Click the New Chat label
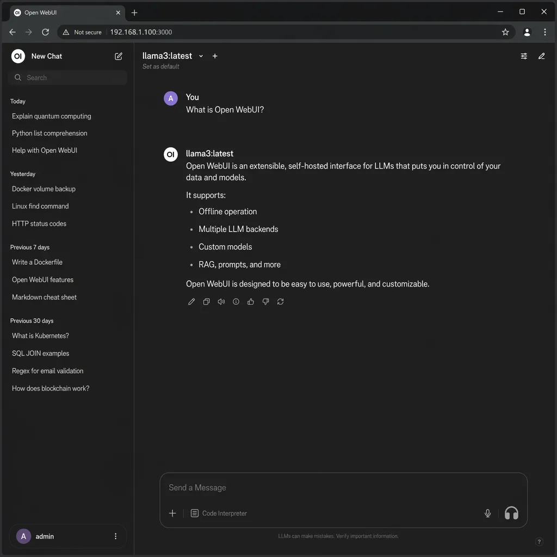The width and height of the screenshot is (557, 557). (47, 56)
